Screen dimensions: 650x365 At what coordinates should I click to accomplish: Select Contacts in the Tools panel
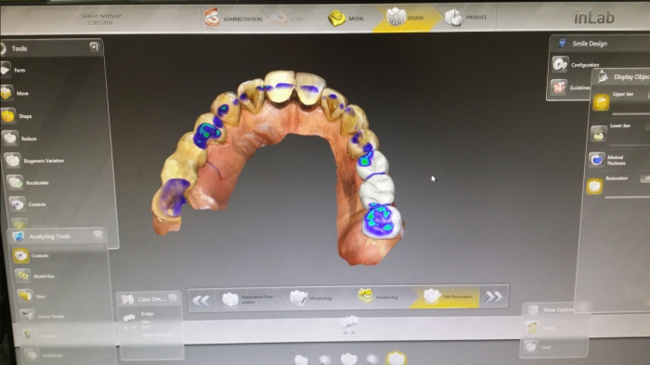[27, 204]
